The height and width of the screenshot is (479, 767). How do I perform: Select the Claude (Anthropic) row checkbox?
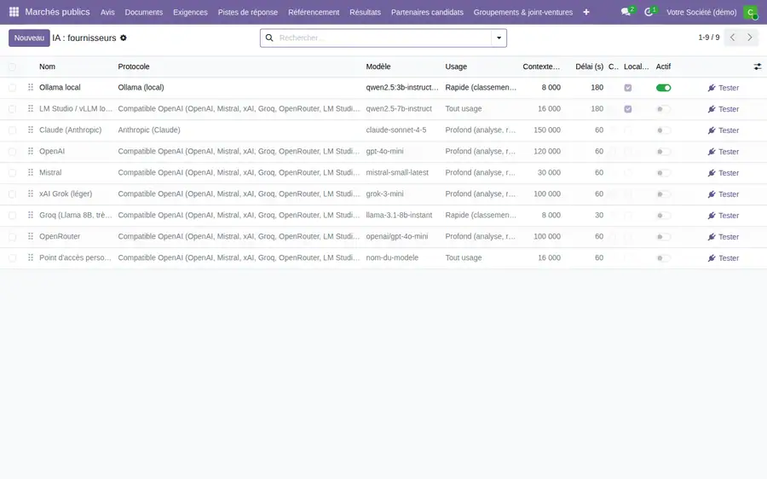click(12, 130)
